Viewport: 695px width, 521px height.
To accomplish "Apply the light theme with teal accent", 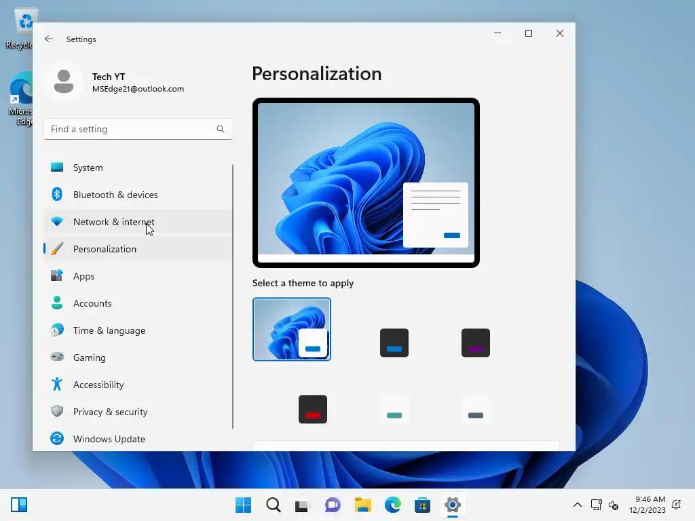I will [x=394, y=409].
